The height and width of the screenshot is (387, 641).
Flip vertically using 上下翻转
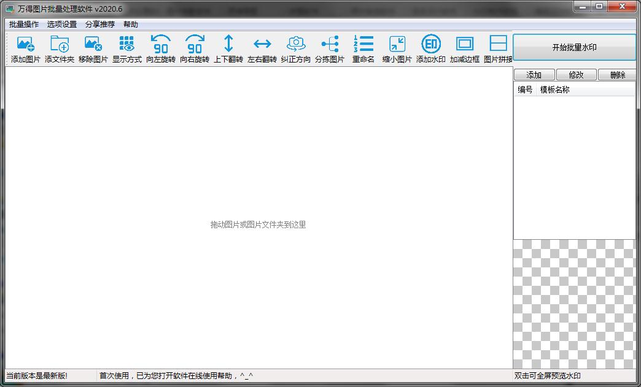click(228, 49)
